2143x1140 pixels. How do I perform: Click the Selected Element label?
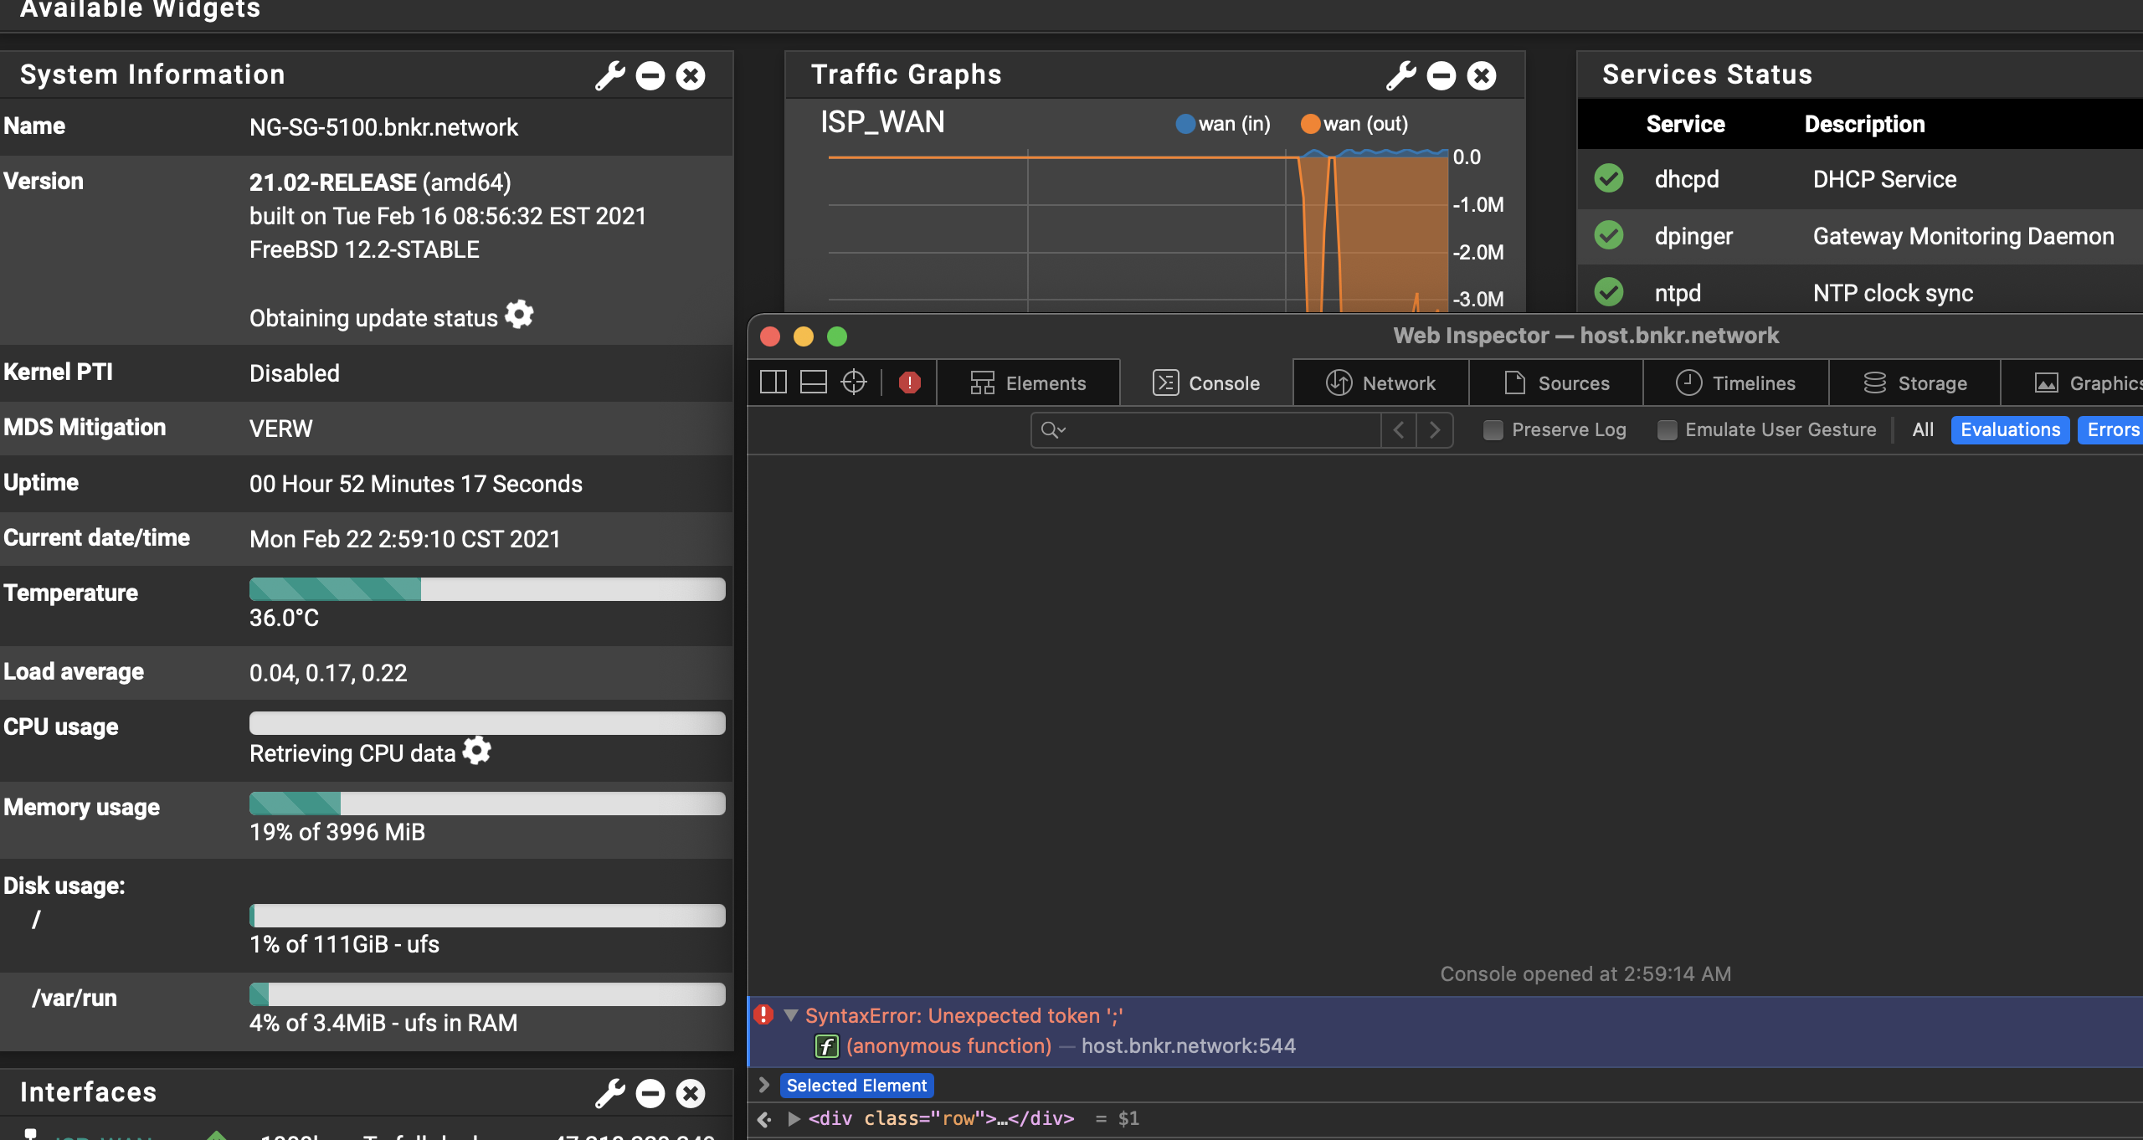(x=856, y=1086)
